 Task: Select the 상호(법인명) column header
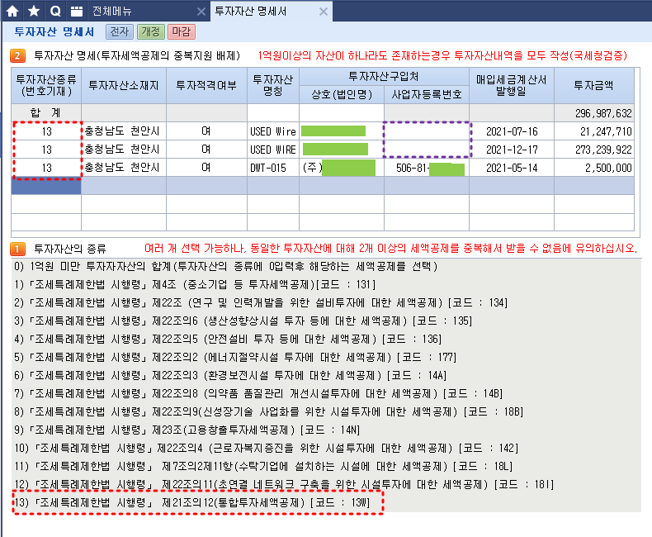pos(342,94)
